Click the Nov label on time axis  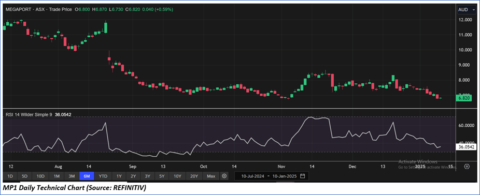tap(281, 167)
